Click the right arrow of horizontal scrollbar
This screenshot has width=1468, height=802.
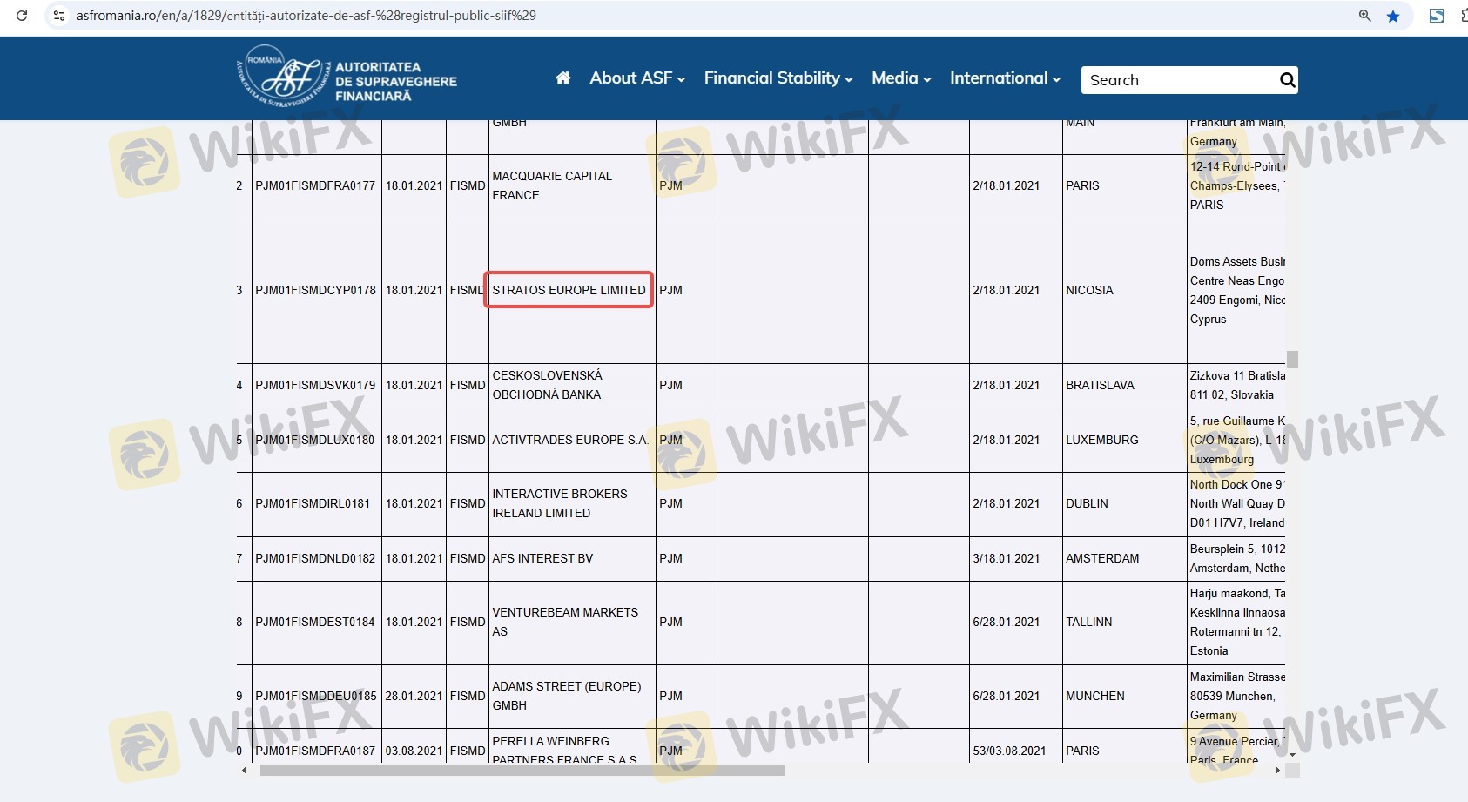(x=1277, y=770)
